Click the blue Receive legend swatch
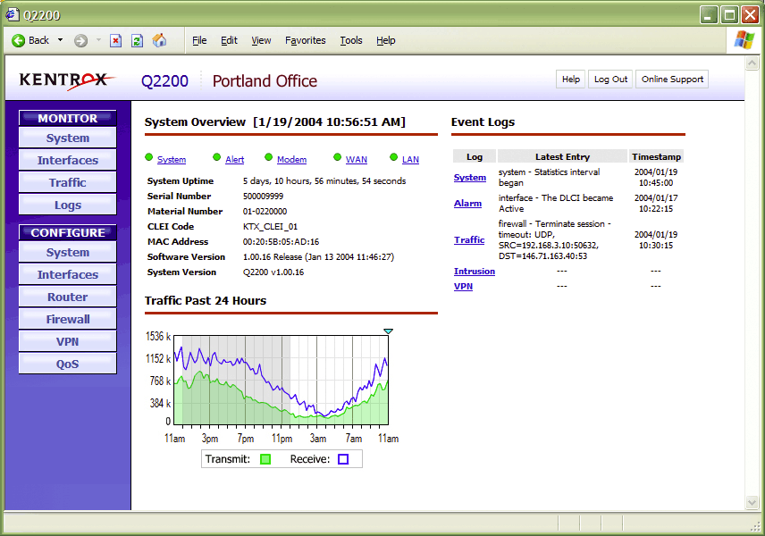This screenshot has width=765, height=536. click(343, 459)
